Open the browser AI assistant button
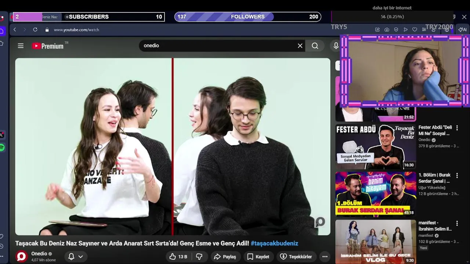Viewport: 470px width, 264px height. point(463,30)
